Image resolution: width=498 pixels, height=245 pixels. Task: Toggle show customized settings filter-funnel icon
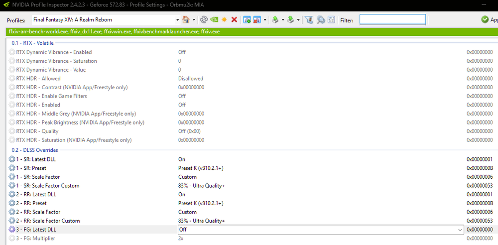308,20
